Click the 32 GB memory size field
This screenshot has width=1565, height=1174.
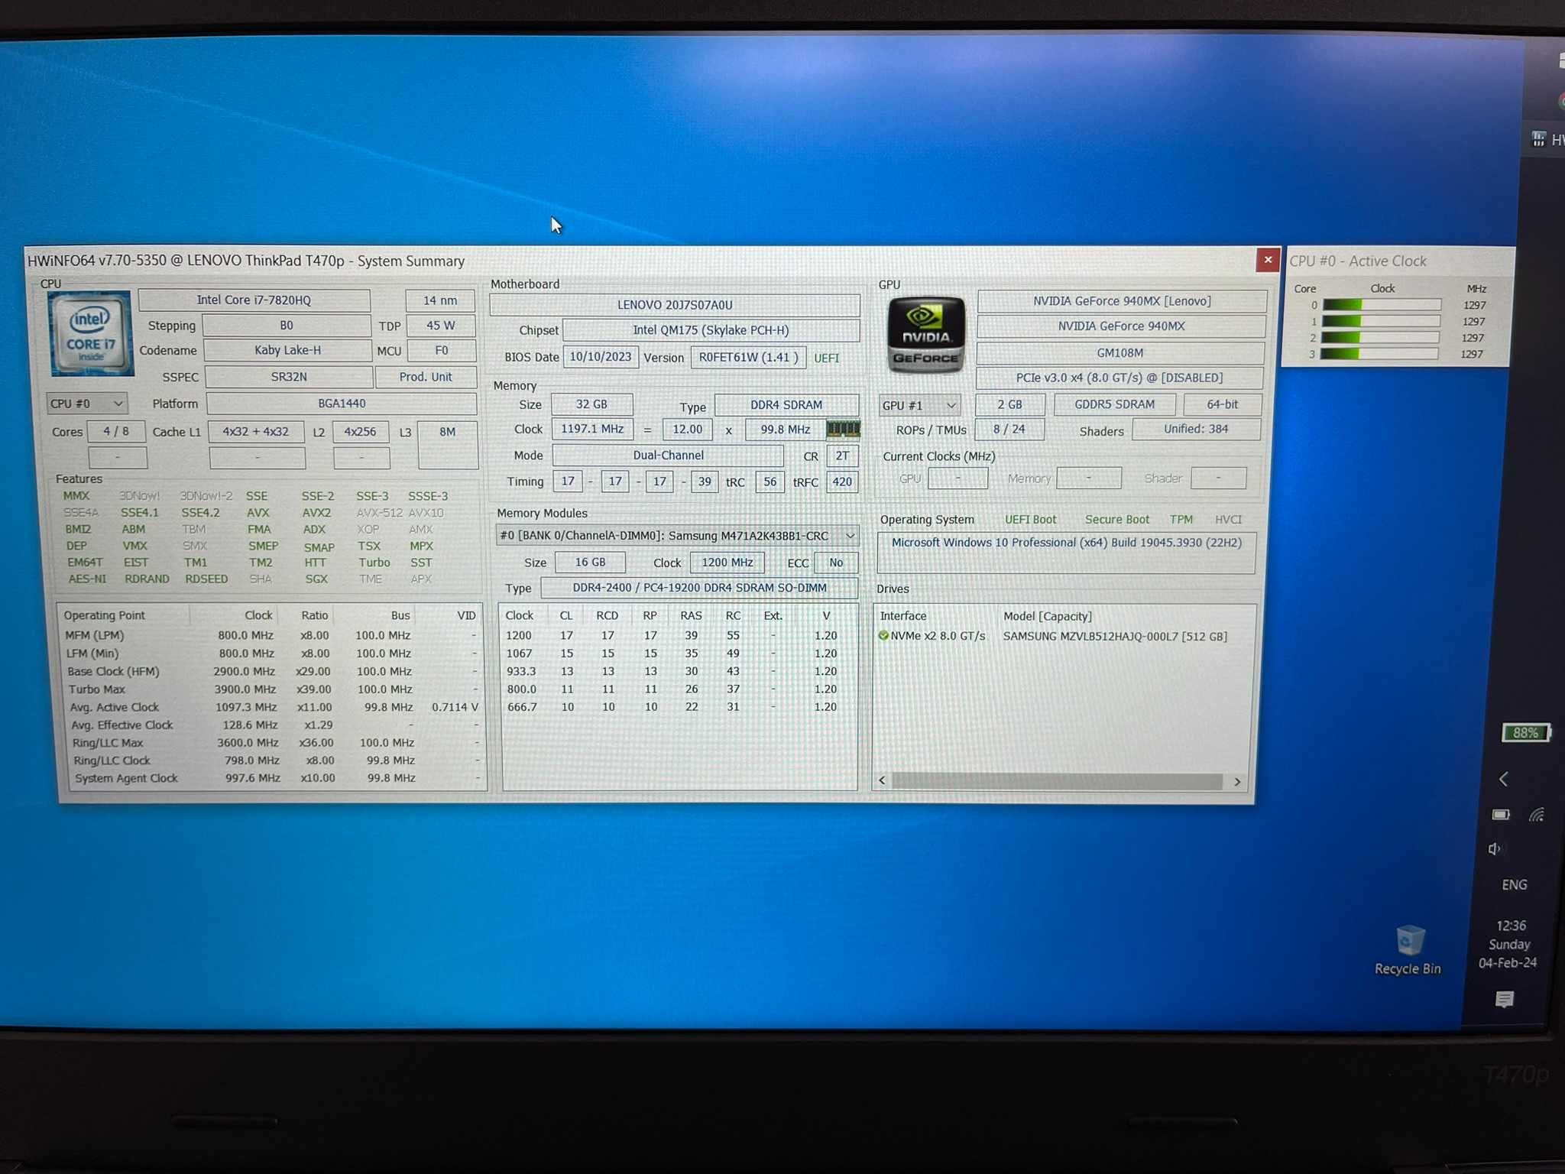pos(591,404)
